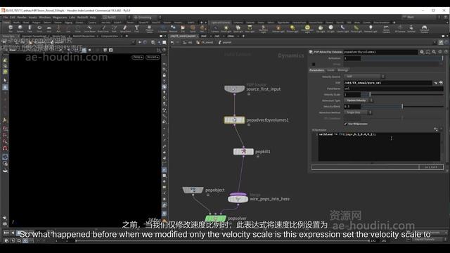Viewport: 450px width, 253px height.
Task: Select the Draw Curve shelf tool
Action: [103, 28]
